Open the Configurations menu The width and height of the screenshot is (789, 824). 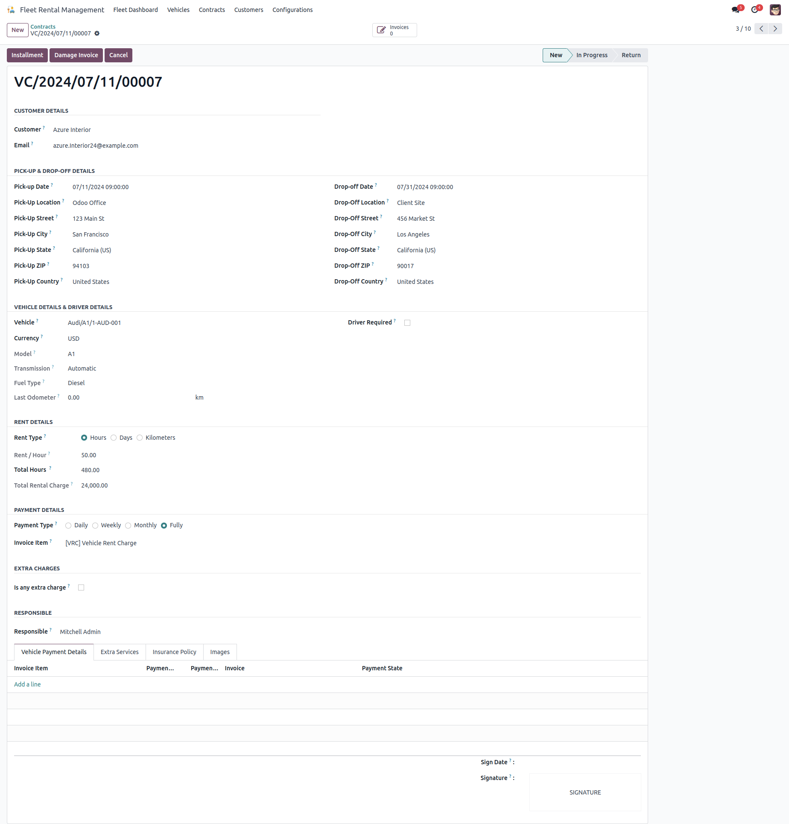click(x=292, y=10)
